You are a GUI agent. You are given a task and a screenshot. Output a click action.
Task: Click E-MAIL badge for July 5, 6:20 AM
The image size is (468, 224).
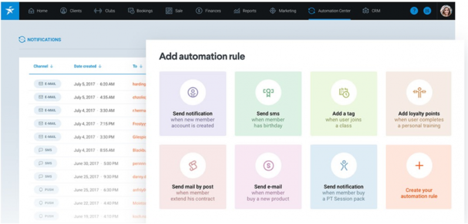(x=48, y=84)
